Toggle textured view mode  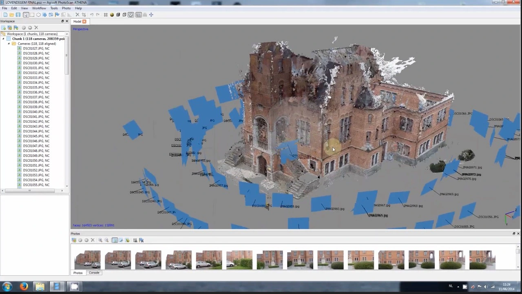tap(130, 15)
